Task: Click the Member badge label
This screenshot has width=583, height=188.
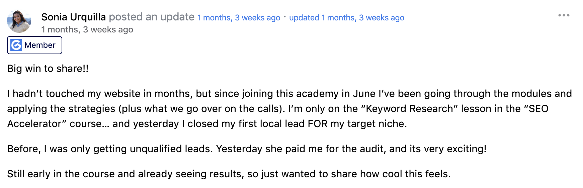Action: point(40,45)
